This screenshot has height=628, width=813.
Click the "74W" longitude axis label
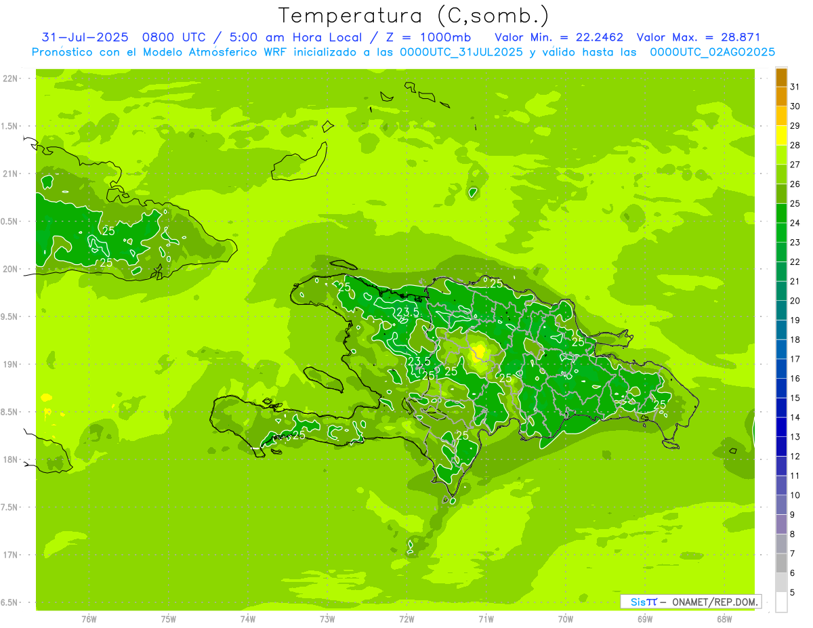click(x=248, y=619)
